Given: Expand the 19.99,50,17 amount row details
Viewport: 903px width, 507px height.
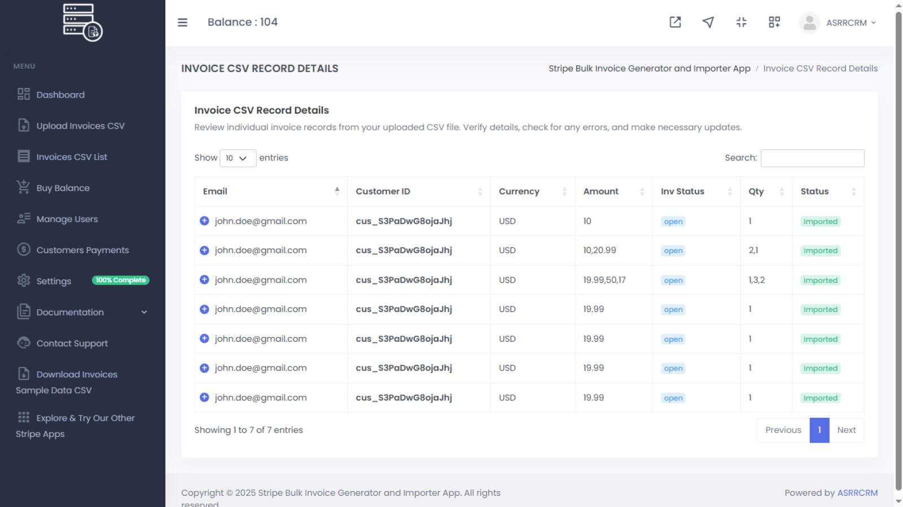Looking at the screenshot, I should tap(204, 280).
